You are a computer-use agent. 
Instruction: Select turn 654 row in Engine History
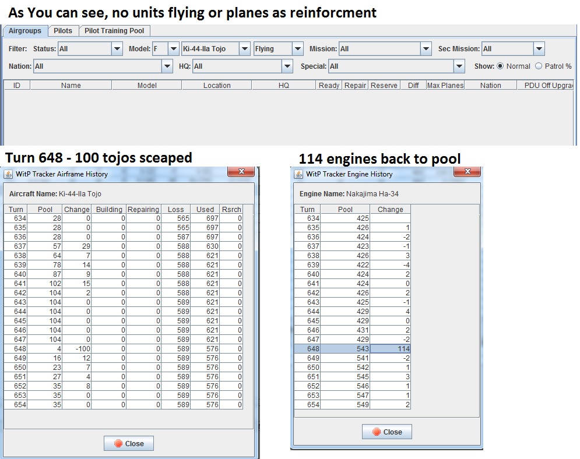[x=353, y=405]
